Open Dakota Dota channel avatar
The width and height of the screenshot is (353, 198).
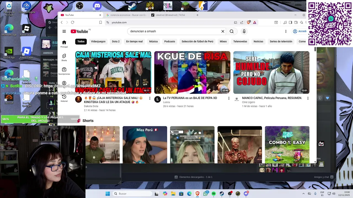pos(78,99)
